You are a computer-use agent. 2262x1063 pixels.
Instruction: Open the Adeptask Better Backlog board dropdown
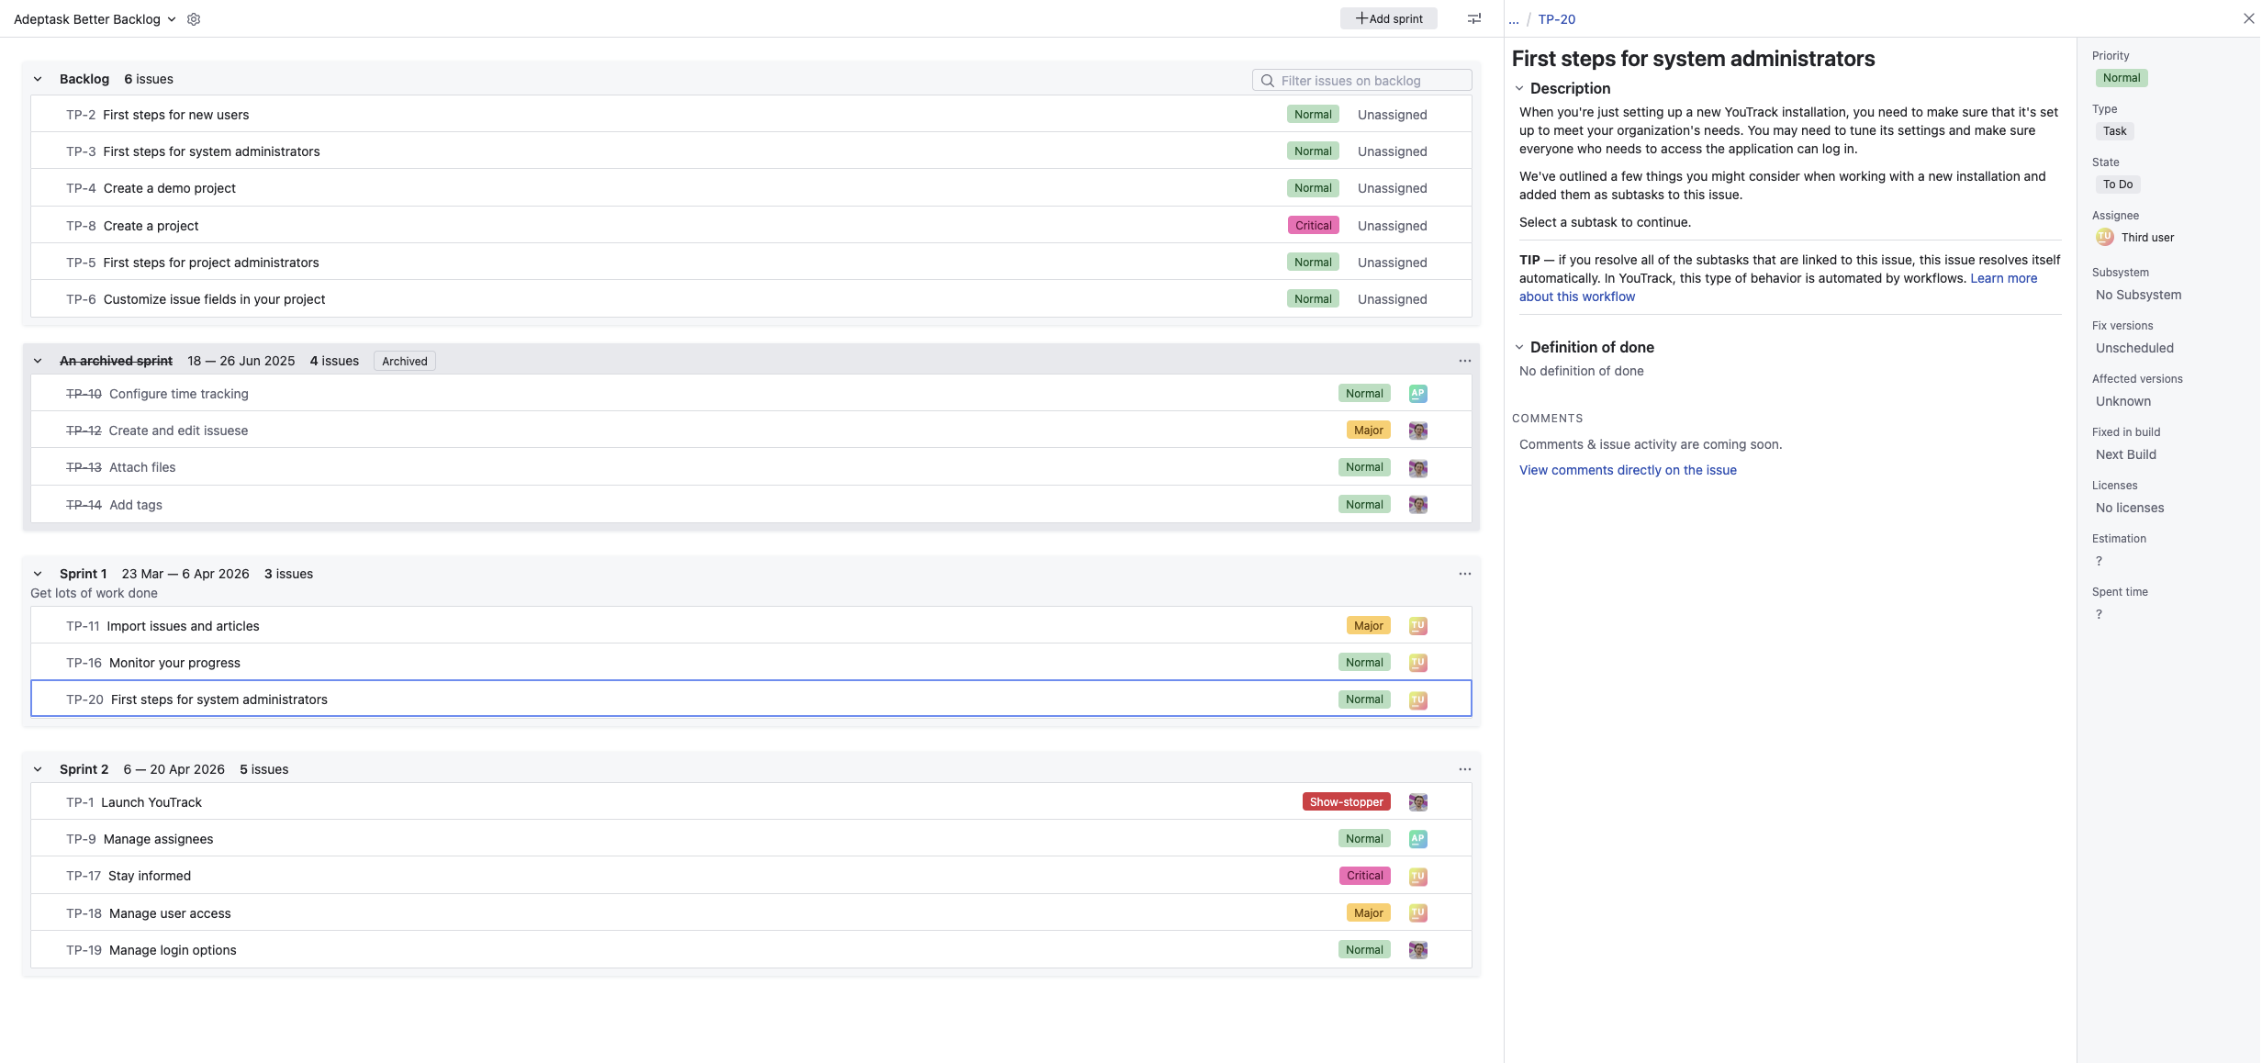pos(95,19)
